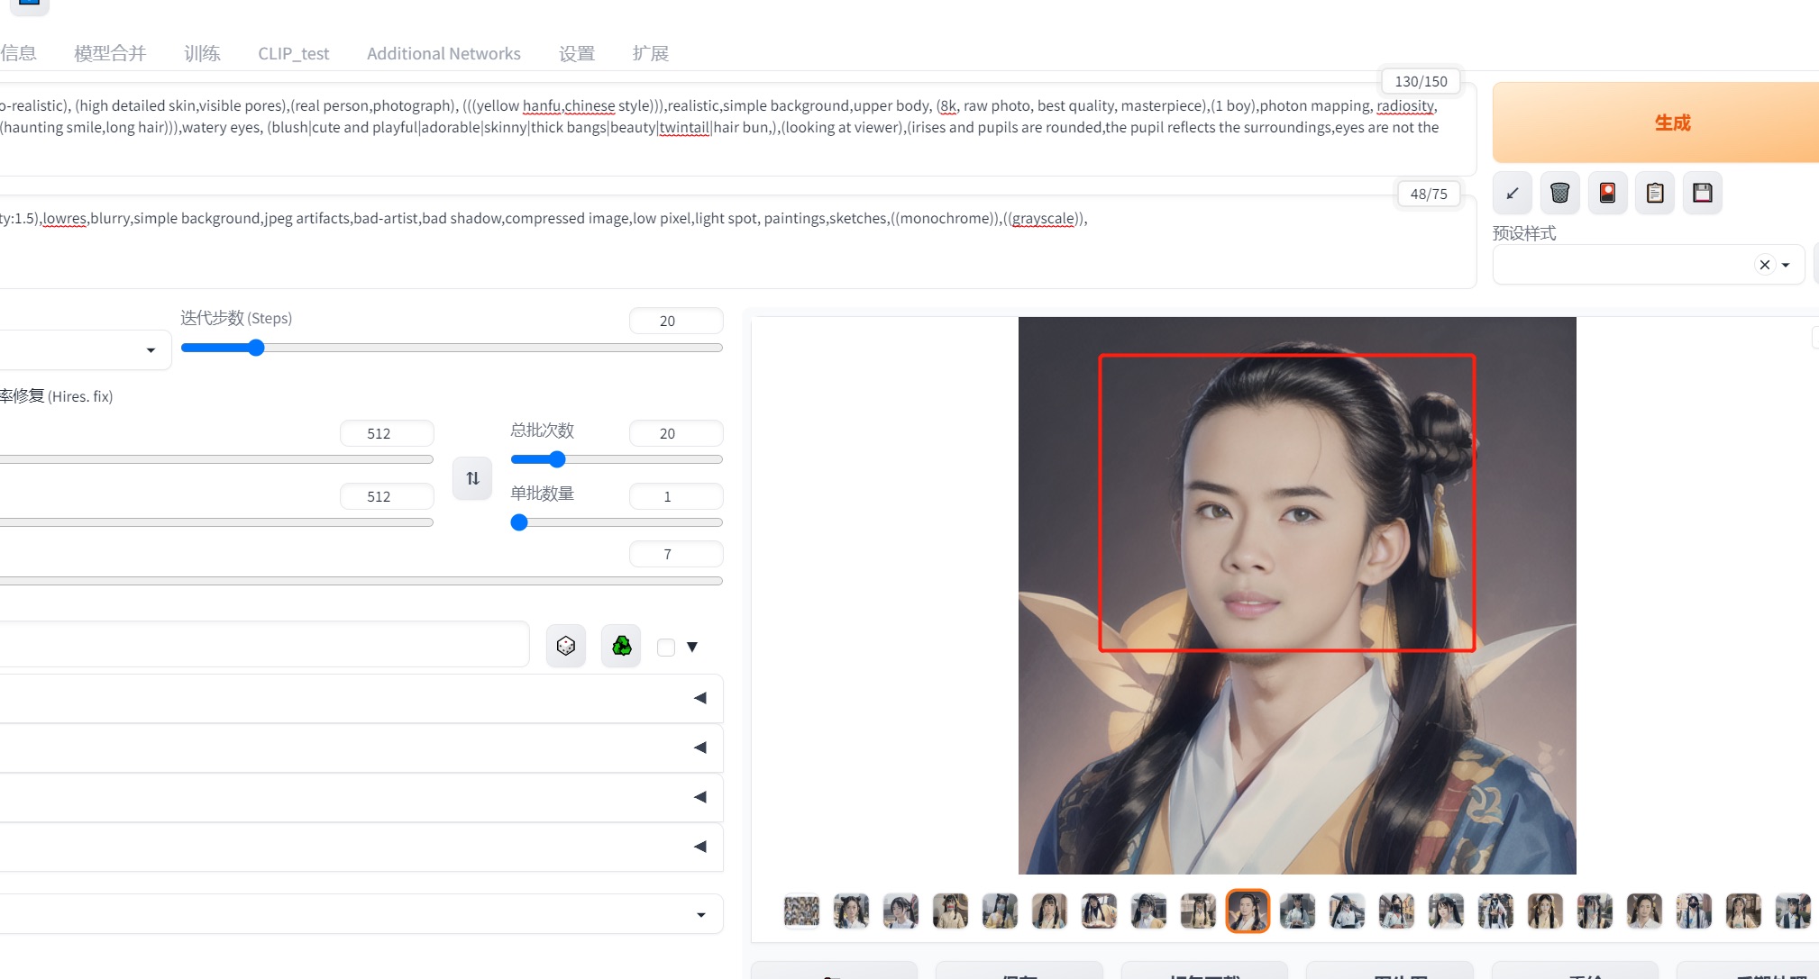Open the 设置 settings tab
Screen dimensions: 1819x979
click(x=576, y=53)
